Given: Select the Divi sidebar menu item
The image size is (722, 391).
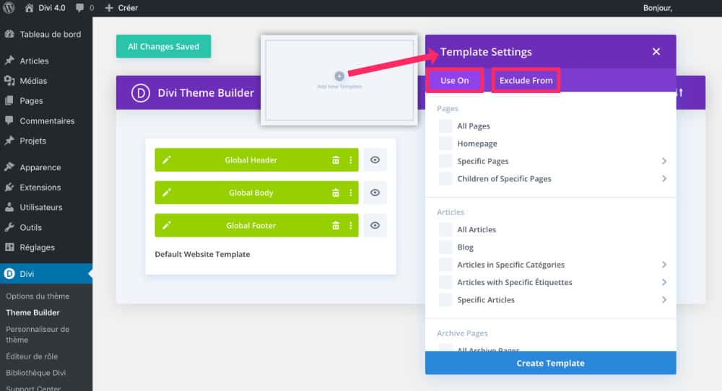Looking at the screenshot, I should (46, 273).
